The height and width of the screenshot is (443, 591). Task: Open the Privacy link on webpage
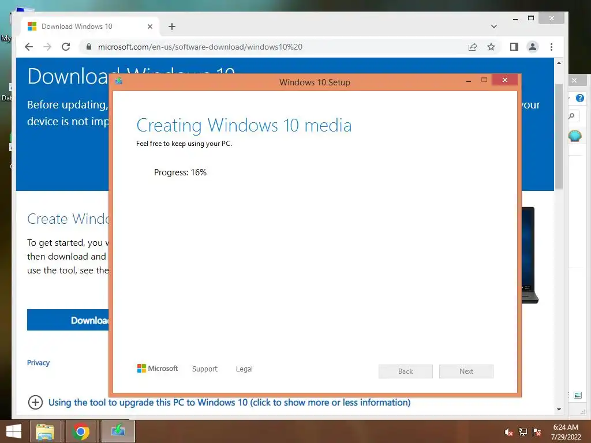[39, 362]
